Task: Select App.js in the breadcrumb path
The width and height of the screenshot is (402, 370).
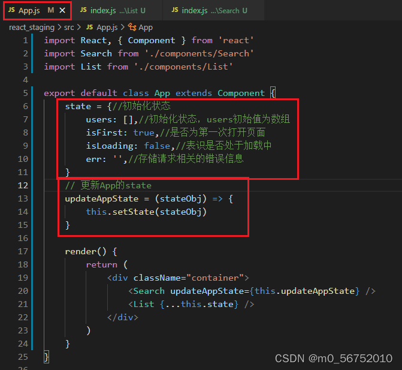Action: coord(107,27)
